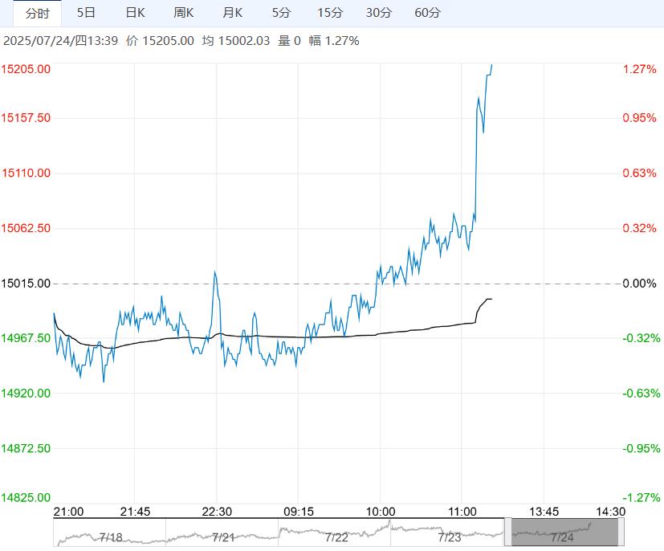Switch to 30分 interval view

(379, 13)
